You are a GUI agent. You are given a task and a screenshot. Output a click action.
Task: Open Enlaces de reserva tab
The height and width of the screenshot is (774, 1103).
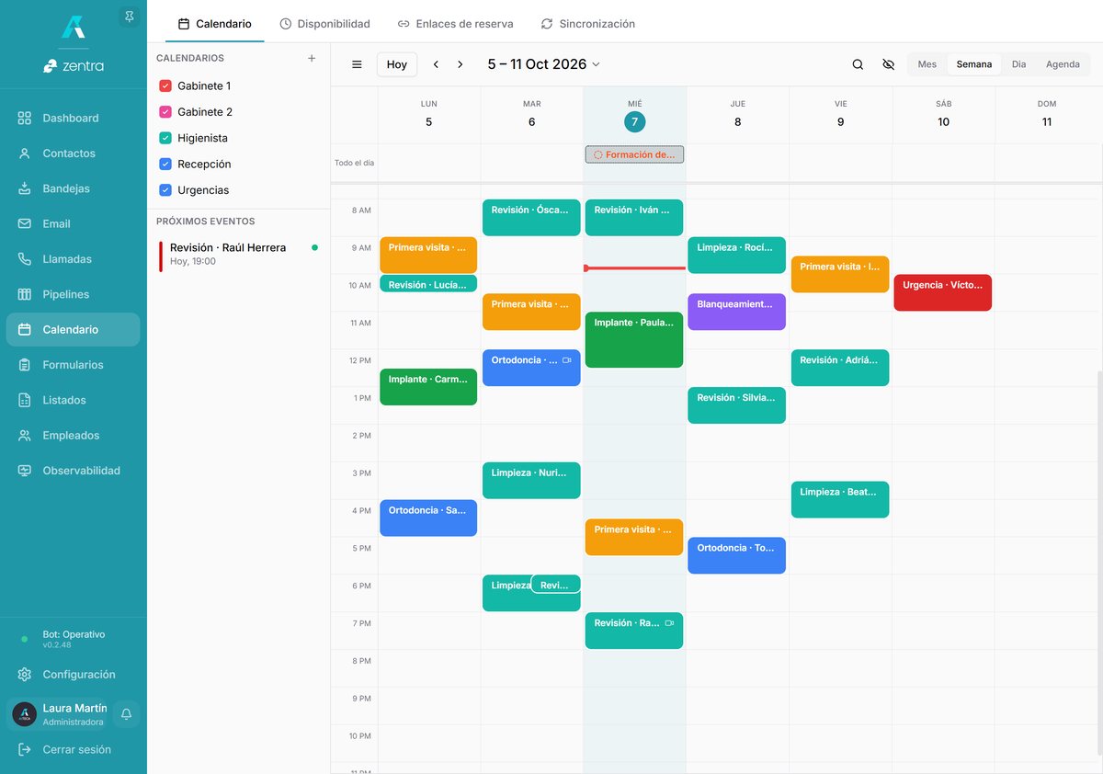coord(455,24)
